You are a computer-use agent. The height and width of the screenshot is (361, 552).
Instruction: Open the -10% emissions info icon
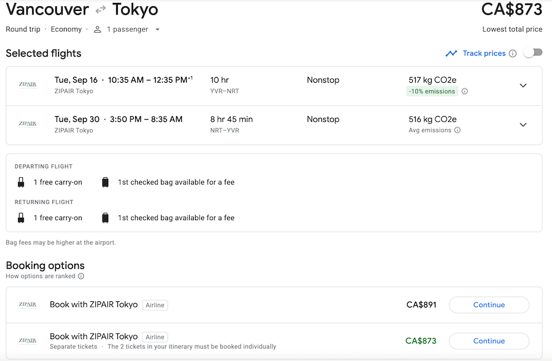pos(465,91)
